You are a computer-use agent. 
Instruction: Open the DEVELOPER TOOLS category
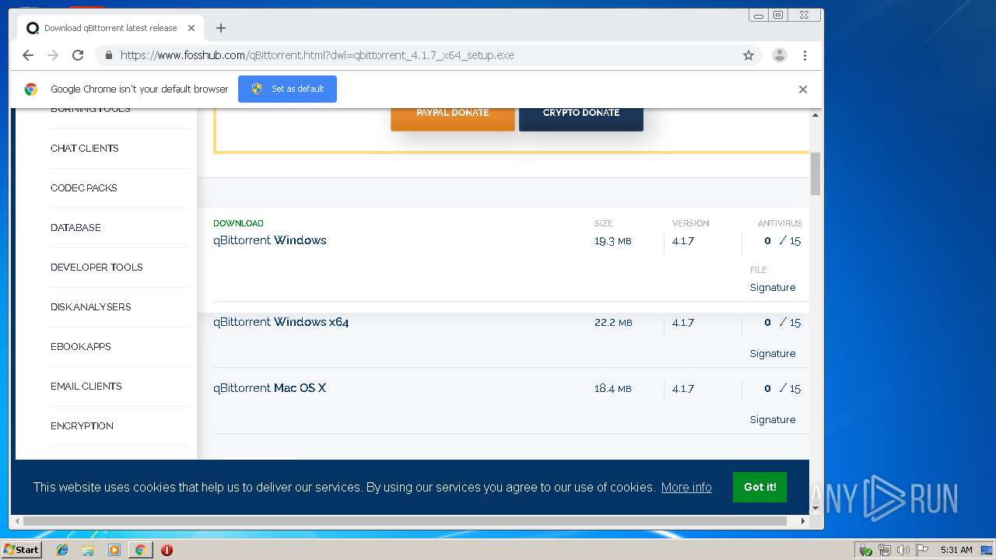coord(96,268)
